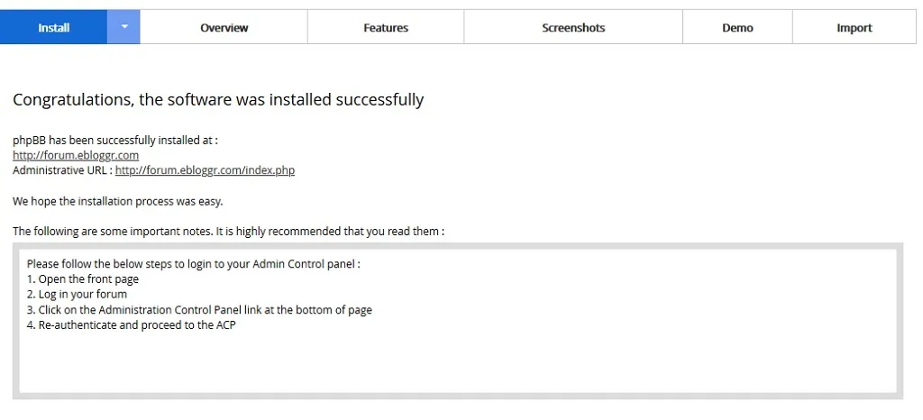Click the 'Please follow the below steps' line
The image size is (923, 420).
click(x=194, y=263)
